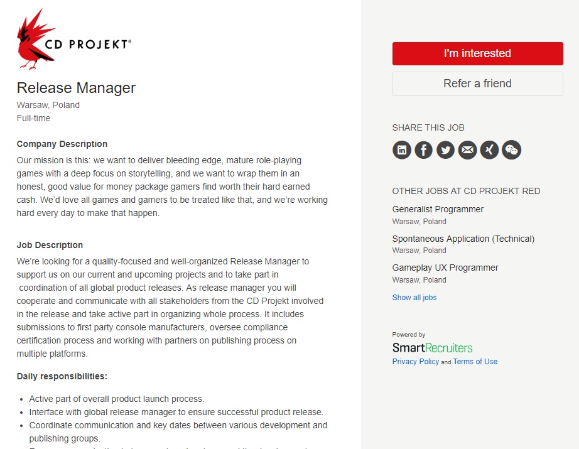Click the Show all jobs link
579x449 pixels.
414,298
